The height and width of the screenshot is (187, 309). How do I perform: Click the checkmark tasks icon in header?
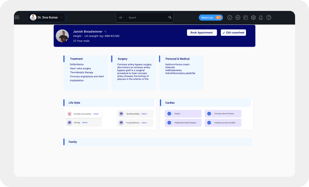pyautogui.click(x=230, y=18)
